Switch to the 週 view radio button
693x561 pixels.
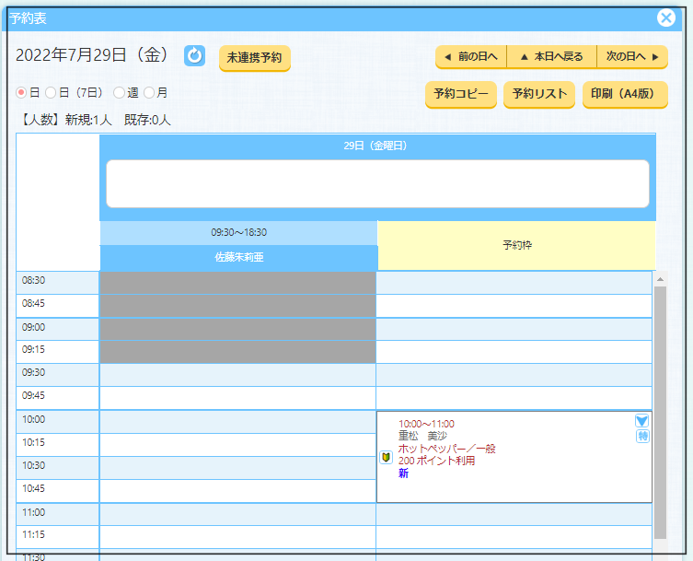point(119,93)
